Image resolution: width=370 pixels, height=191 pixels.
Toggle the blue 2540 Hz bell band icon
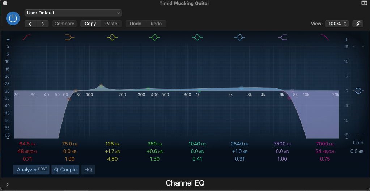tap(239, 37)
